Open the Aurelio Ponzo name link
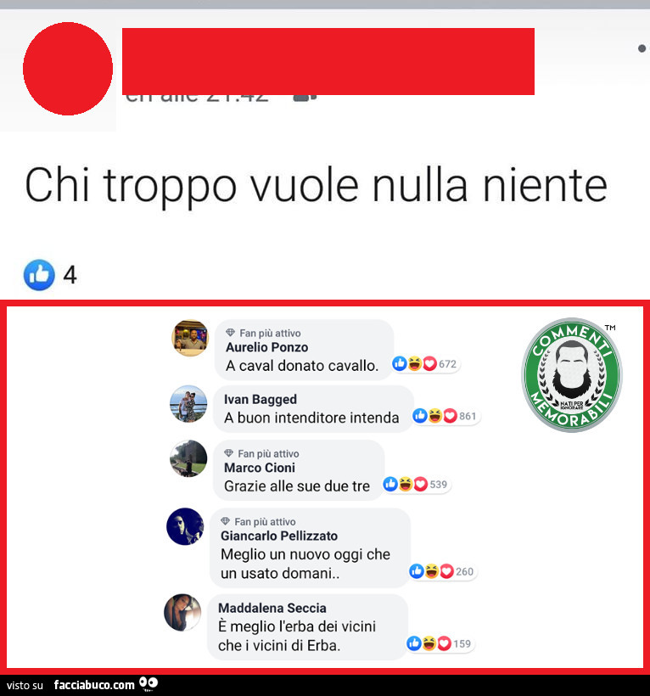This screenshot has height=696, width=650. [266, 347]
